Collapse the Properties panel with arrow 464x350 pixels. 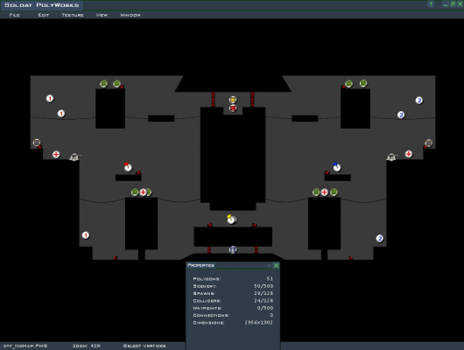(x=269, y=266)
